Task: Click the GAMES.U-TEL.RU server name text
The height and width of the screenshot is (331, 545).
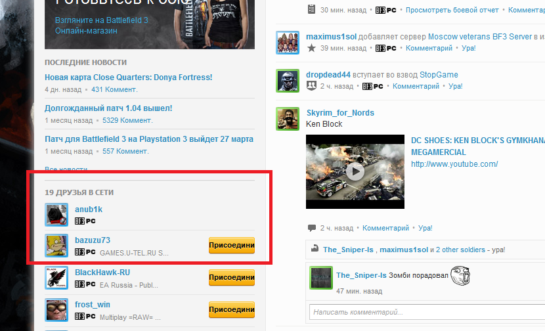Action: click(134, 253)
